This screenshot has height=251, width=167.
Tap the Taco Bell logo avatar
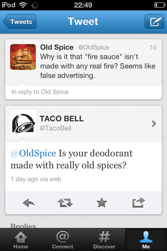23,123
